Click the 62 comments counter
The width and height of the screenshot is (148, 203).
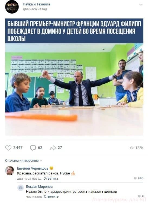tap(40, 148)
